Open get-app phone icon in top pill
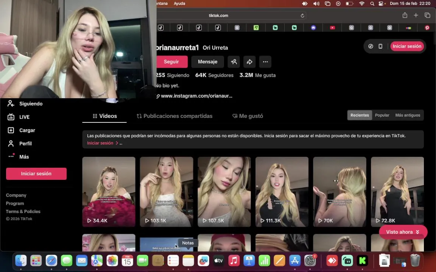The width and height of the screenshot is (436, 272). 380,46
